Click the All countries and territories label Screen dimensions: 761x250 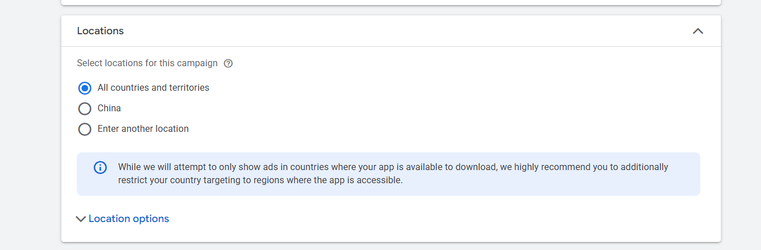point(153,88)
